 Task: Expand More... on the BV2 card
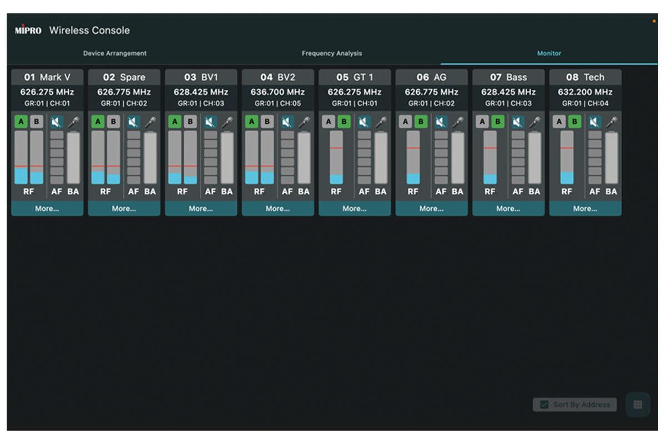pyautogui.click(x=277, y=209)
